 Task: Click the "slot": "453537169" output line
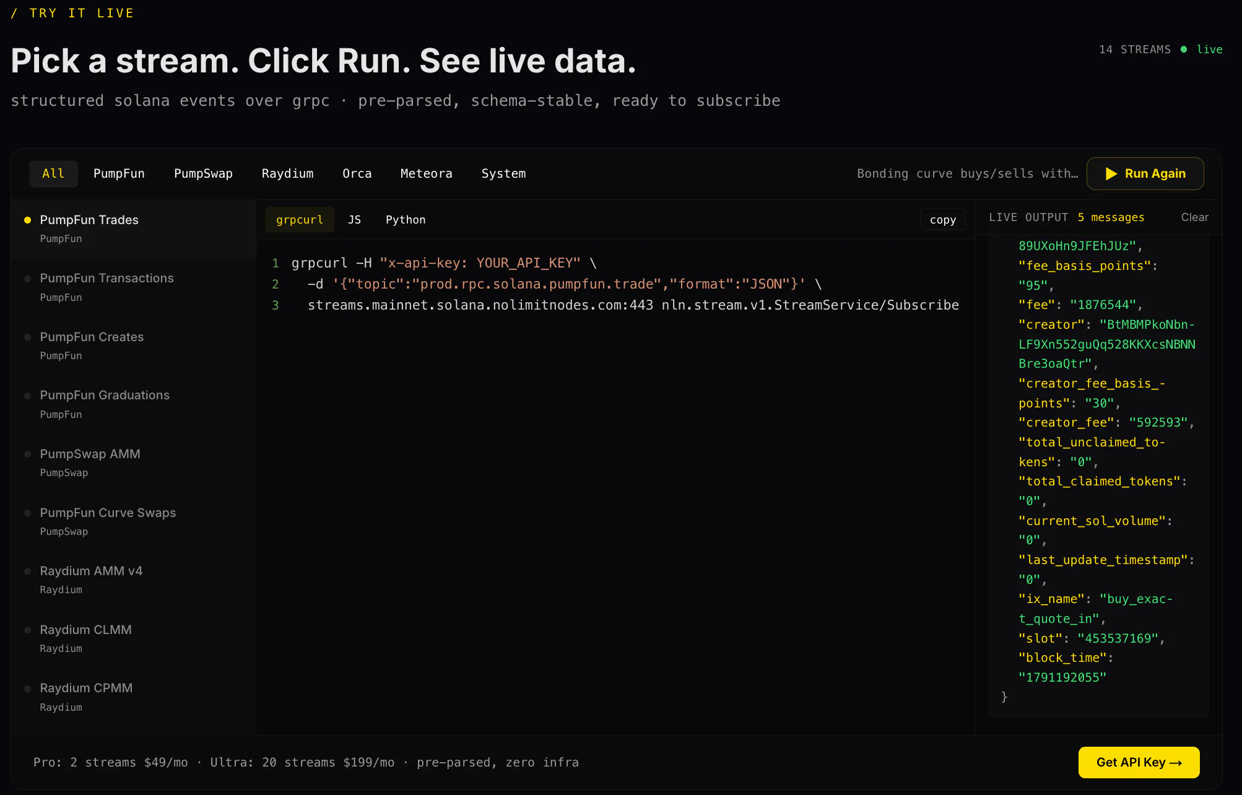click(x=1092, y=638)
